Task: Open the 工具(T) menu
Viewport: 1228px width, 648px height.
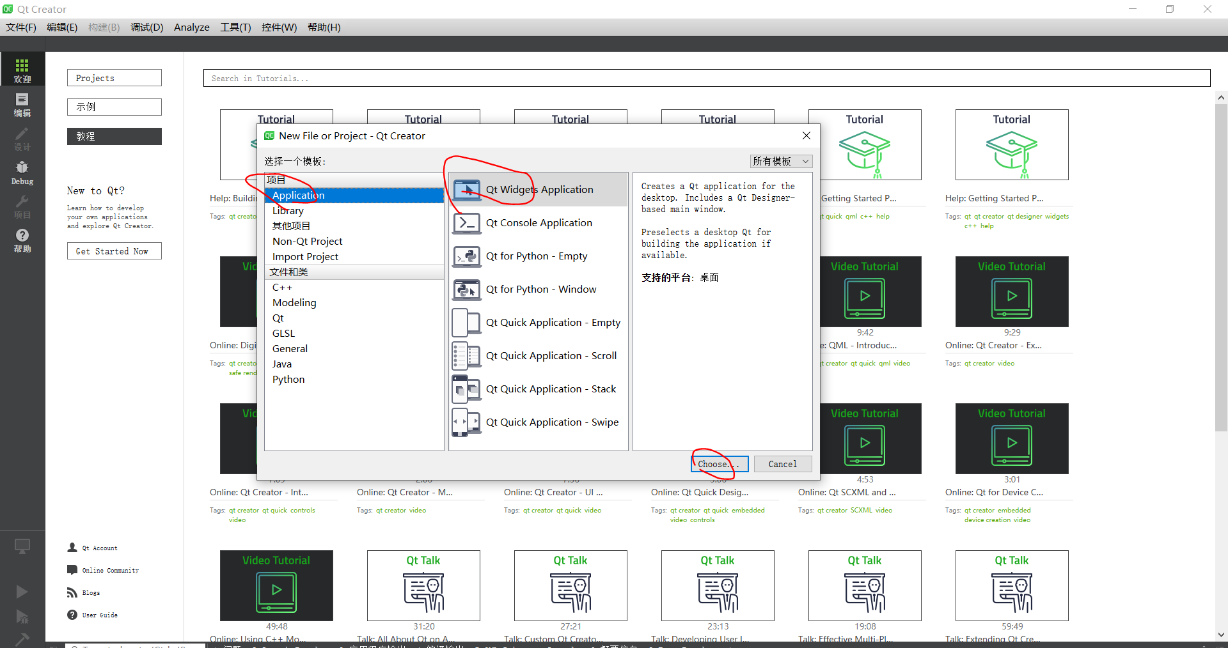Action: coord(235,27)
